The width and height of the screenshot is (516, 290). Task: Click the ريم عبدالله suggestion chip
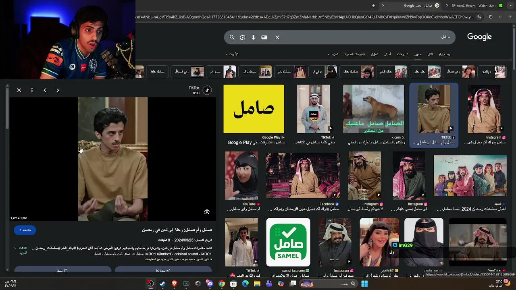pyautogui.click(x=459, y=72)
